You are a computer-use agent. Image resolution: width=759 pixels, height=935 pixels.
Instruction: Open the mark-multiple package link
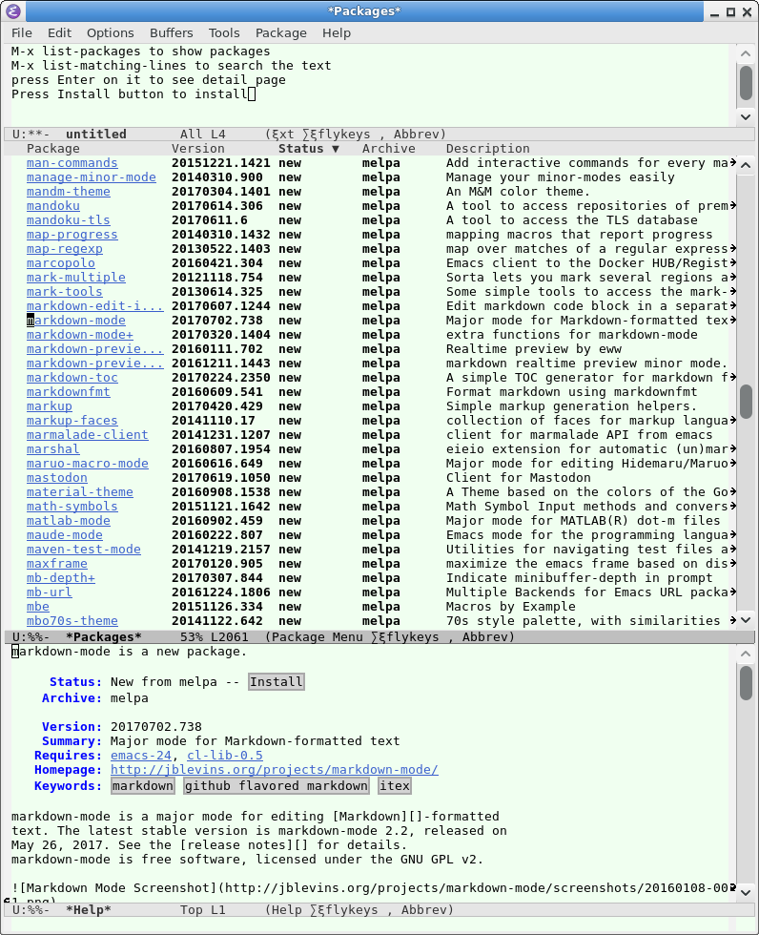tap(76, 278)
